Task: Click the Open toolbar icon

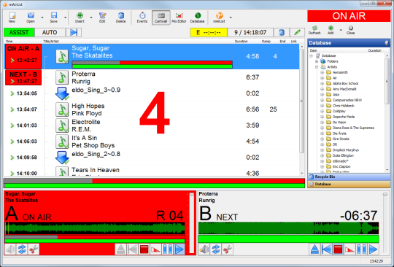Action: coord(31,18)
